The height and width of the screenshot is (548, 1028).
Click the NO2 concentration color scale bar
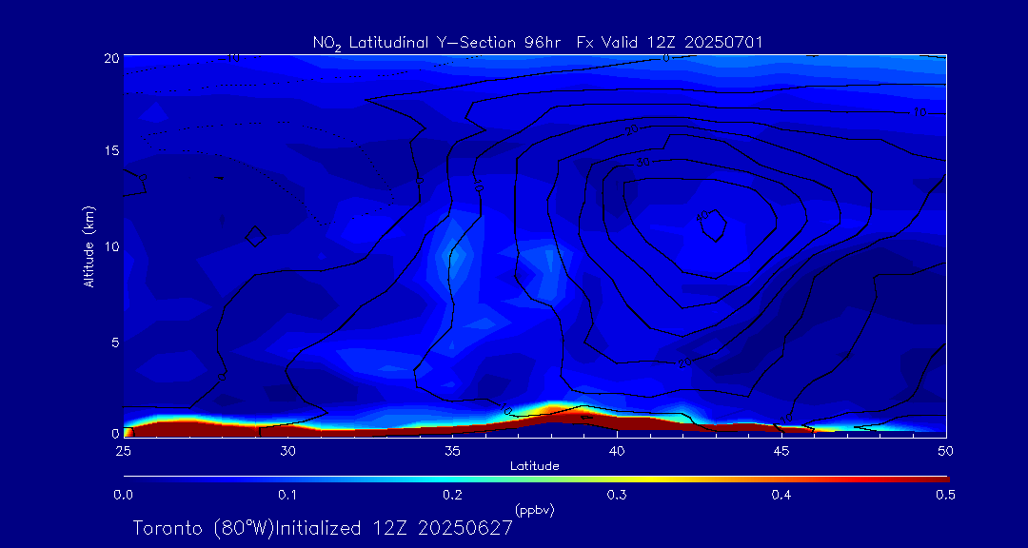(x=536, y=479)
